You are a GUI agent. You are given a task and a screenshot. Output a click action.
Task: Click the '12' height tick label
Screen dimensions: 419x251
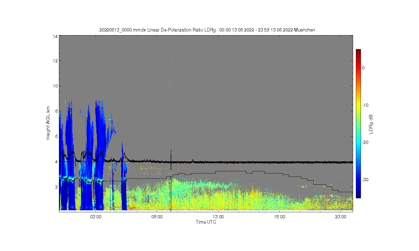coord(55,61)
